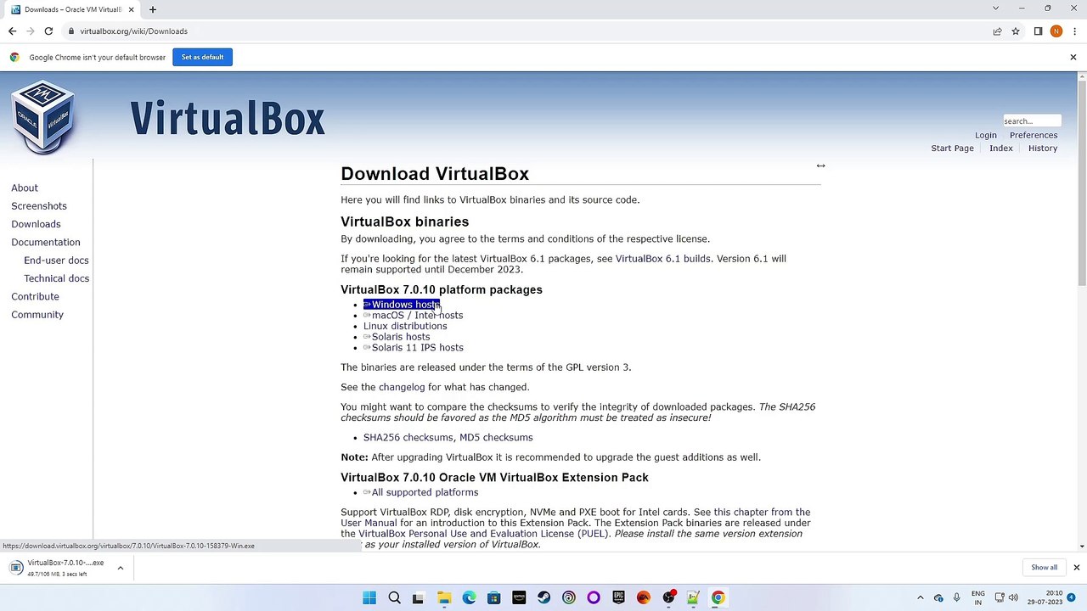Open the Chrome profile avatar N
The image size is (1087, 611).
(1056, 31)
